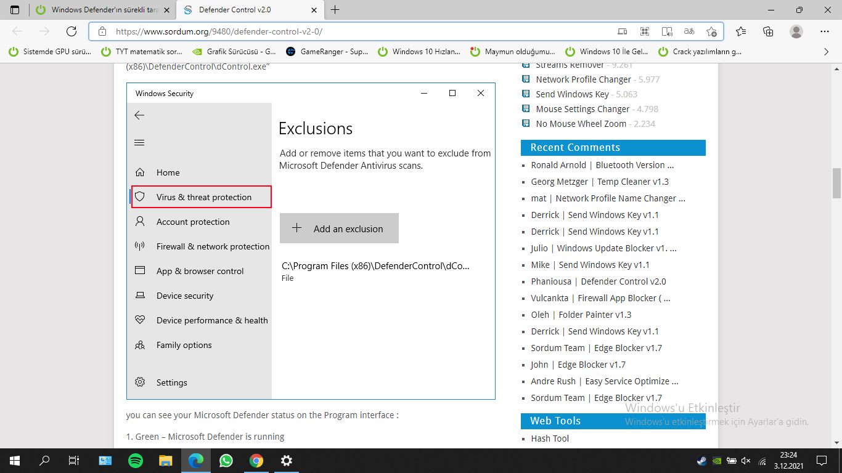Open the notification Action Center

tap(822, 461)
